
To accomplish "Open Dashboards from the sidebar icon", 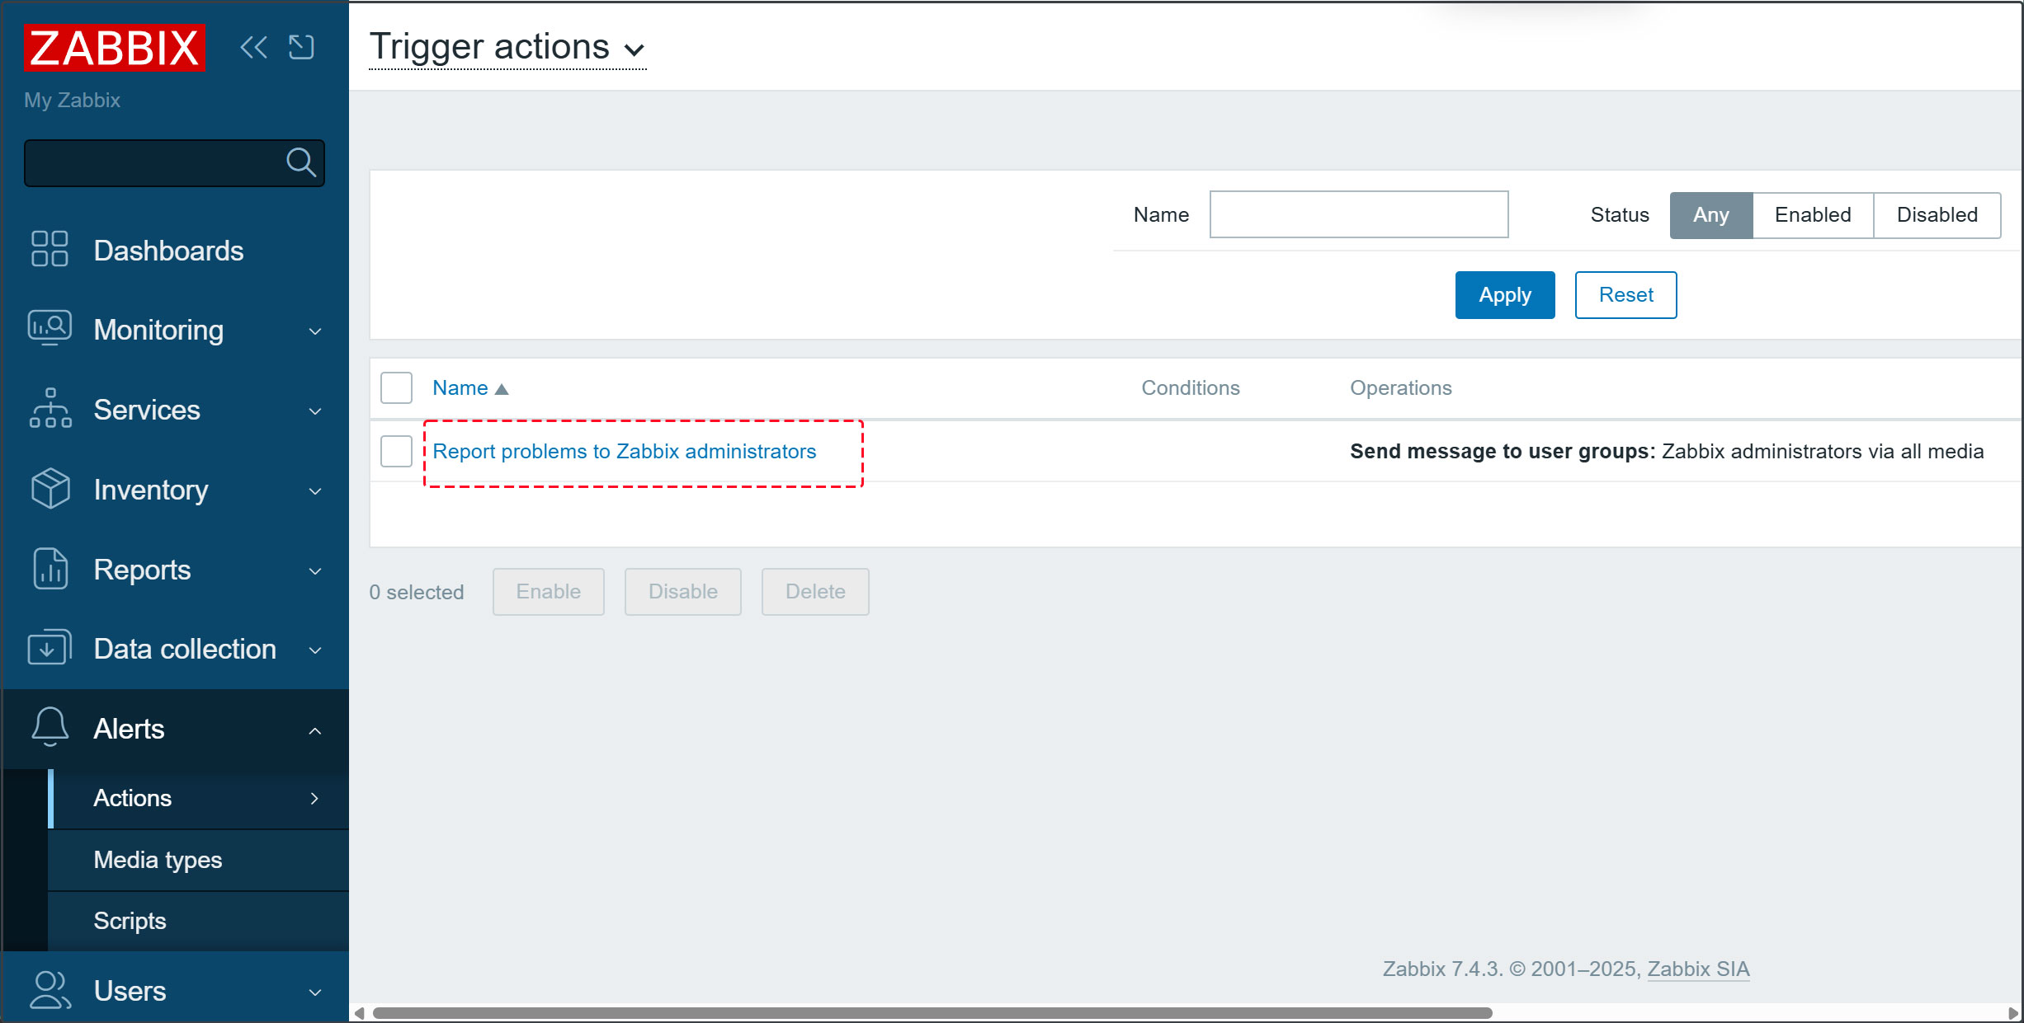I will [50, 249].
